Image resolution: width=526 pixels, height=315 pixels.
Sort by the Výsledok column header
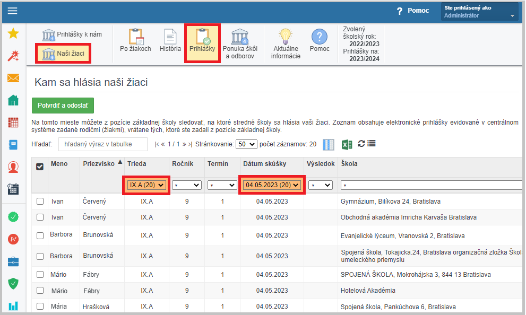321,164
